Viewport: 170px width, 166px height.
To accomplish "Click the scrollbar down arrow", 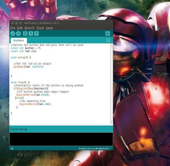I will 112,123.
